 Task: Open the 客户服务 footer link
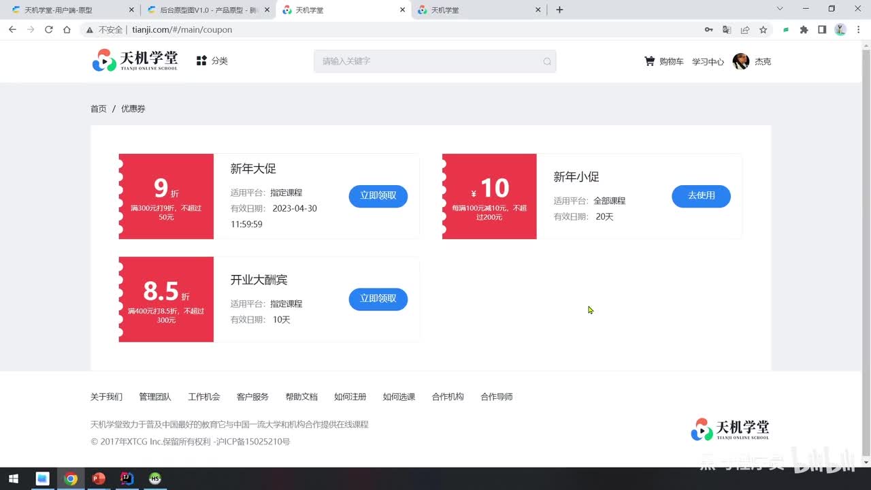point(252,397)
